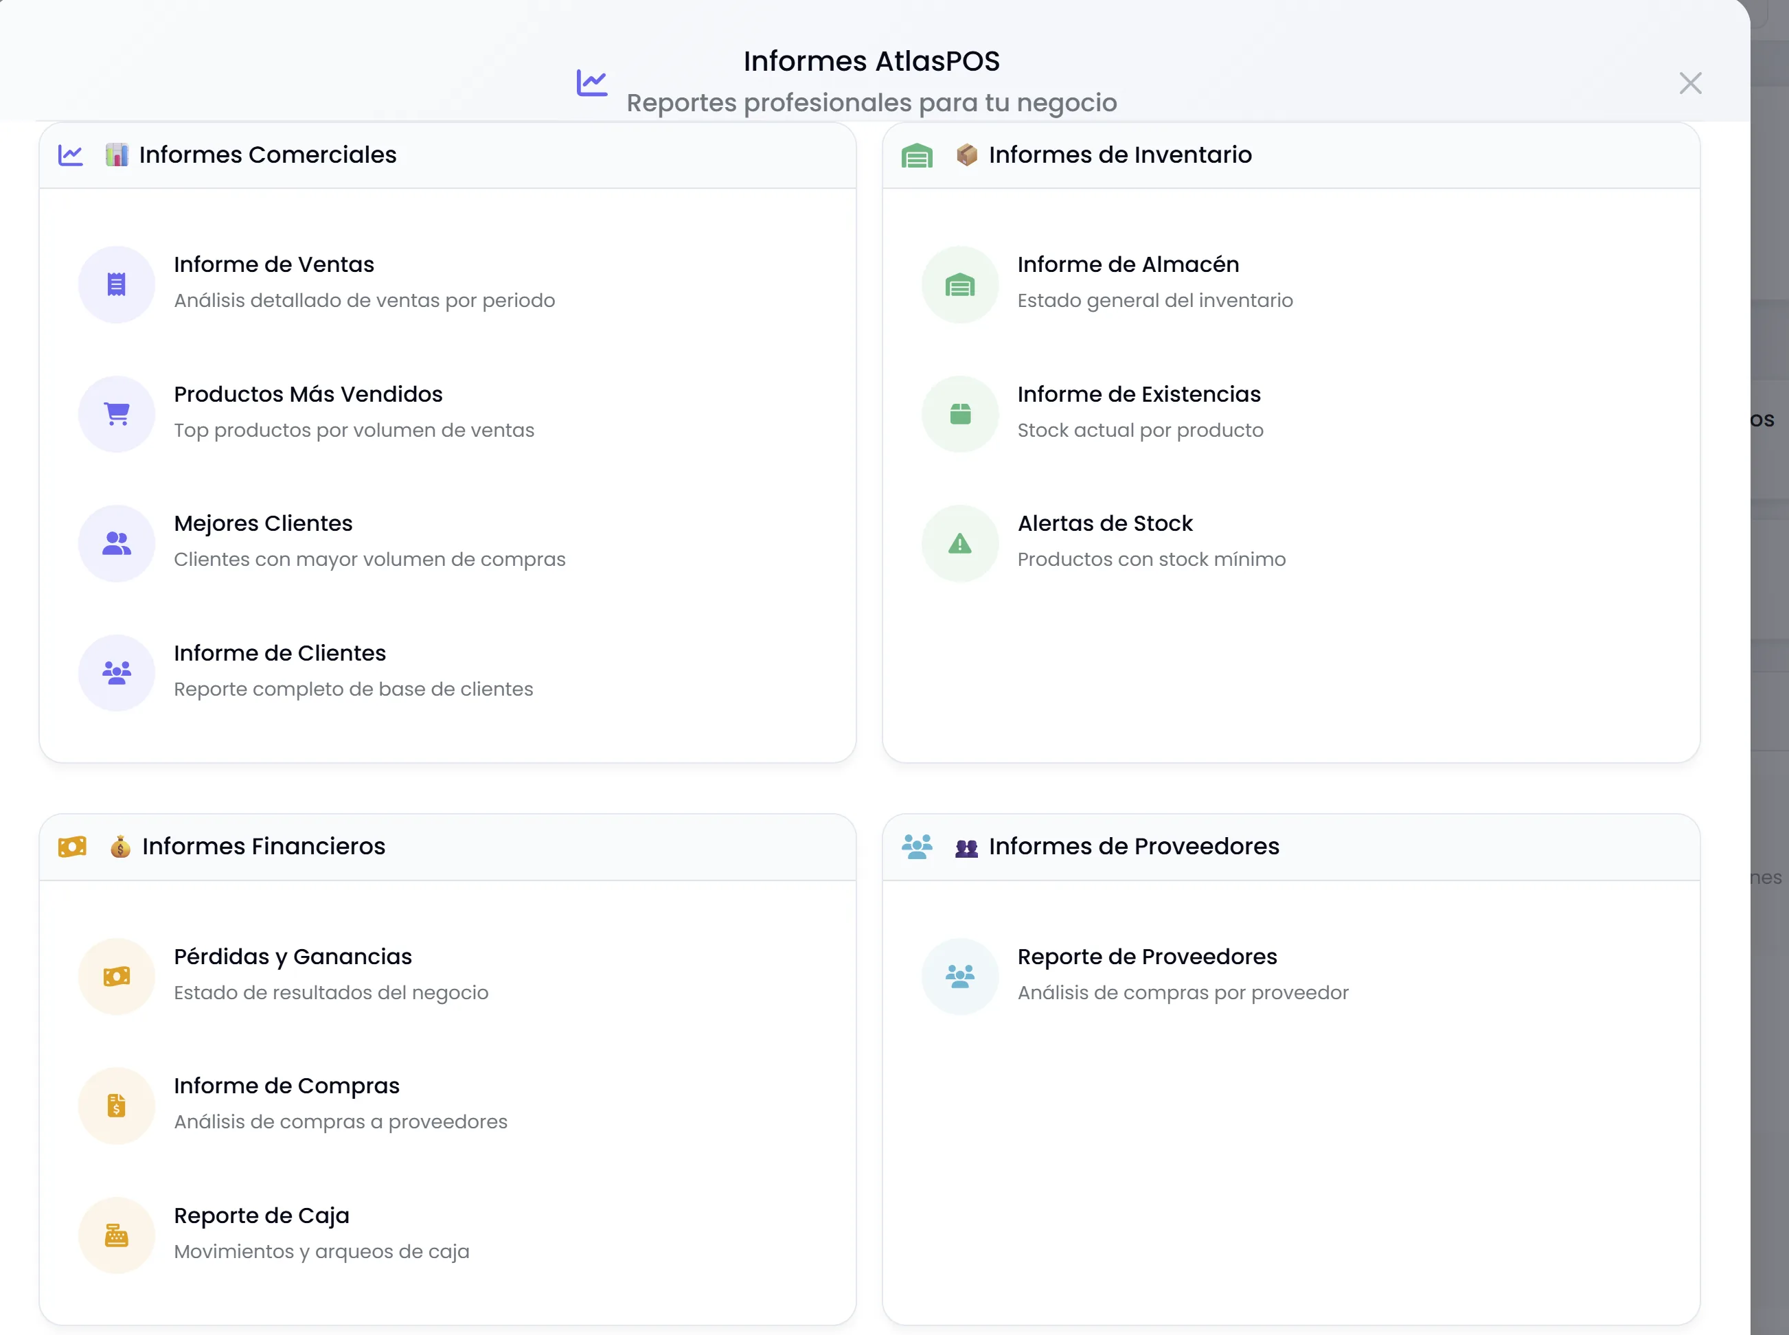This screenshot has height=1335, width=1789.
Task: Open Productos Más Vendidos report
Action: [x=308, y=394]
